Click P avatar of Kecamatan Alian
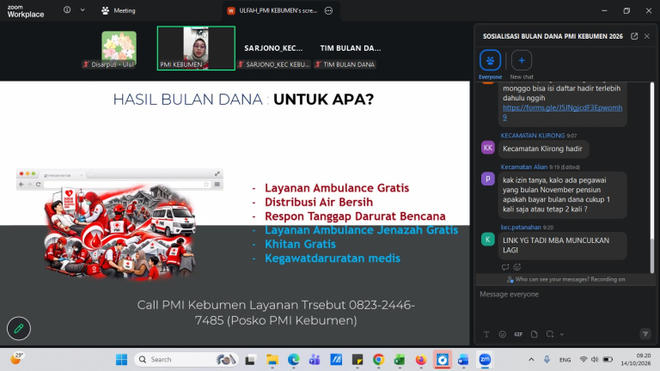This screenshot has width=660, height=371. 488,179
